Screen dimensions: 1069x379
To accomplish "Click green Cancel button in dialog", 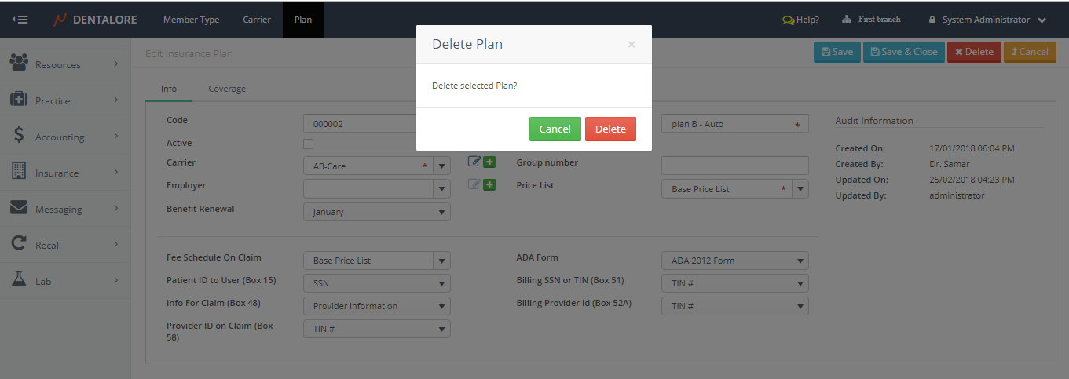I will 555,129.
